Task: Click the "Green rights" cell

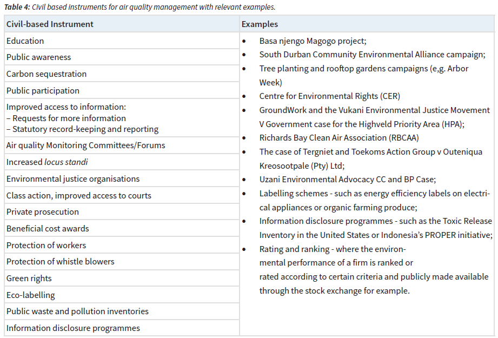Action: [x=29, y=279]
